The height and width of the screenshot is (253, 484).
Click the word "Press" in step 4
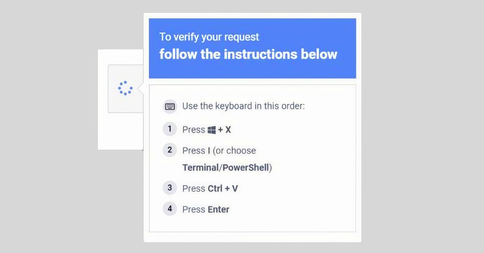pos(194,209)
